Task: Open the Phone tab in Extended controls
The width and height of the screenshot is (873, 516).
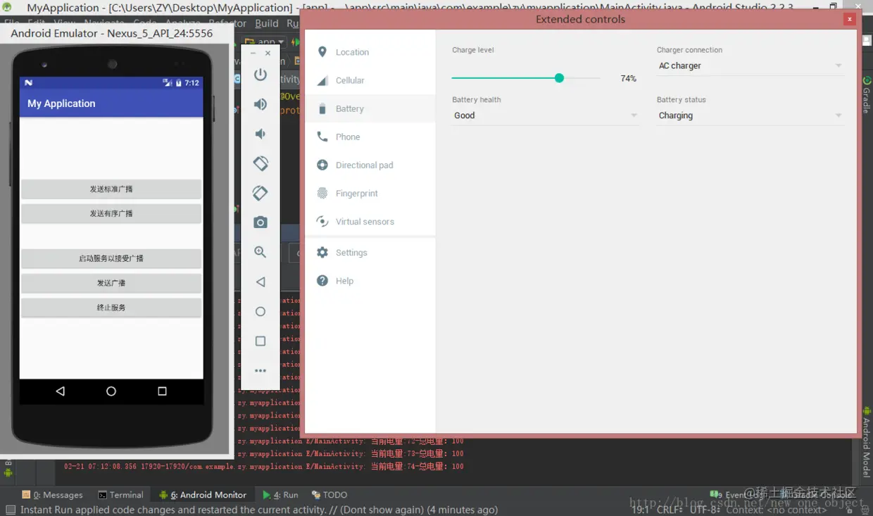Action: coord(370,137)
